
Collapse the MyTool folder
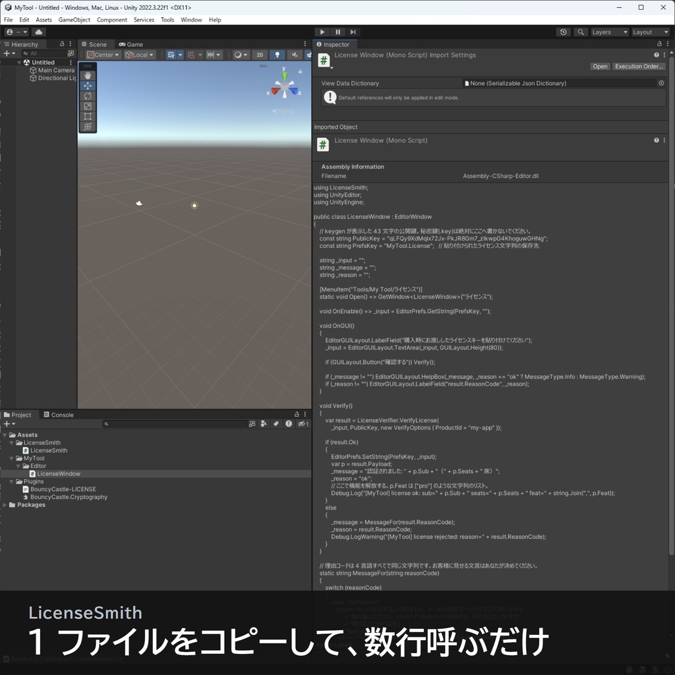click(x=12, y=458)
